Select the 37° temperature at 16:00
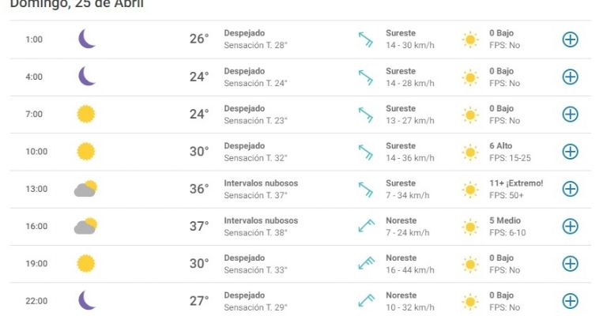Screen dimensions: 607x316 (199, 226)
